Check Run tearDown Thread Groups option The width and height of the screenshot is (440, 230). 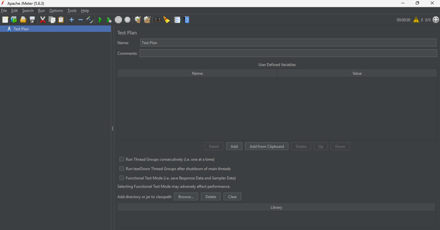click(x=122, y=169)
